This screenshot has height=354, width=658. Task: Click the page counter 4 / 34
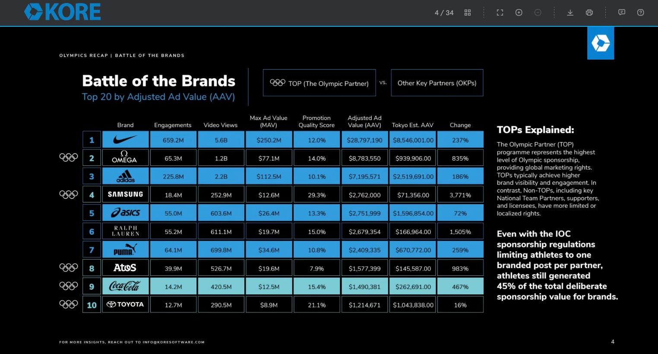pyautogui.click(x=444, y=13)
